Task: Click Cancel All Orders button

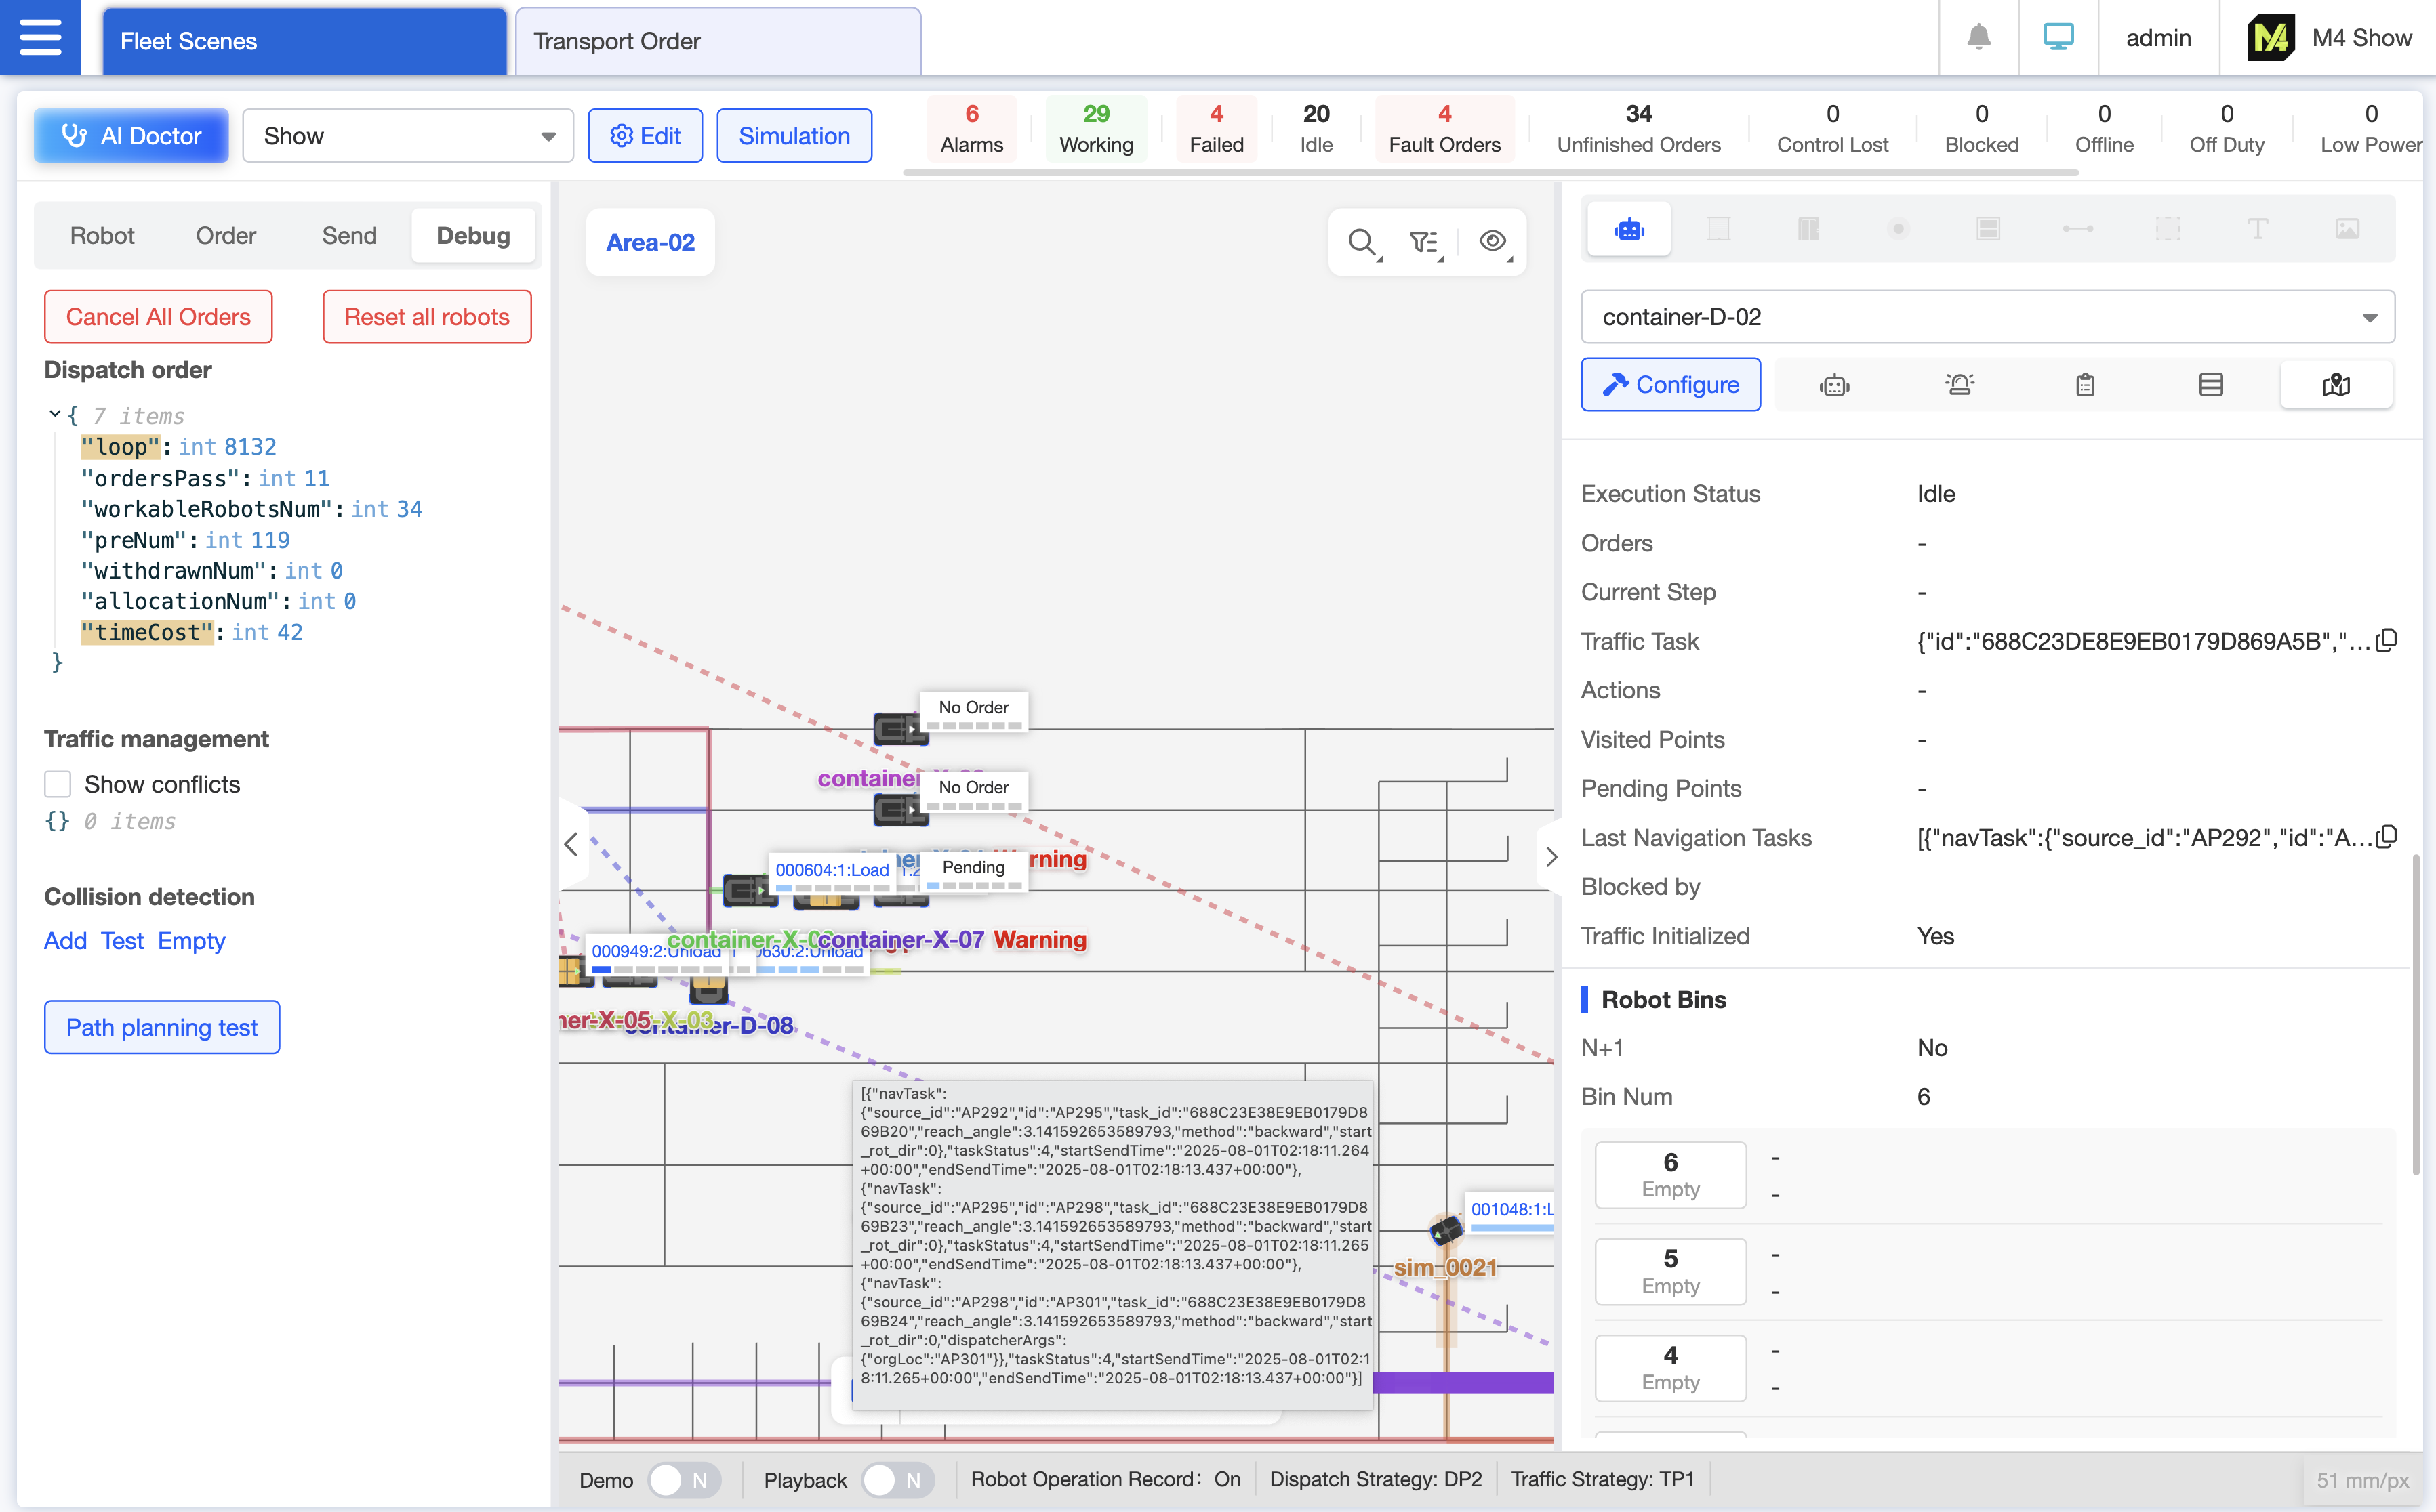Action: (158, 317)
